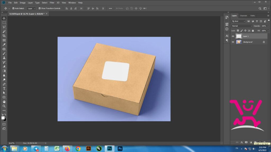The height and width of the screenshot is (152, 271).
Task: Open Edit Toolbar ellipsis button
Action: click(x=4, y=111)
